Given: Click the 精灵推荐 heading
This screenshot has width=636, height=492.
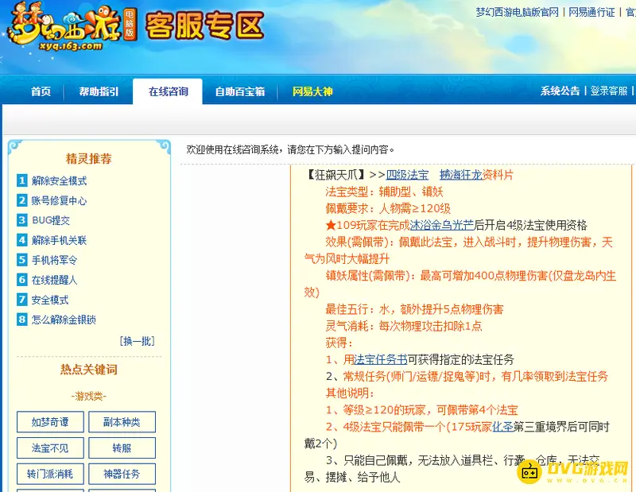Looking at the screenshot, I should tap(89, 159).
